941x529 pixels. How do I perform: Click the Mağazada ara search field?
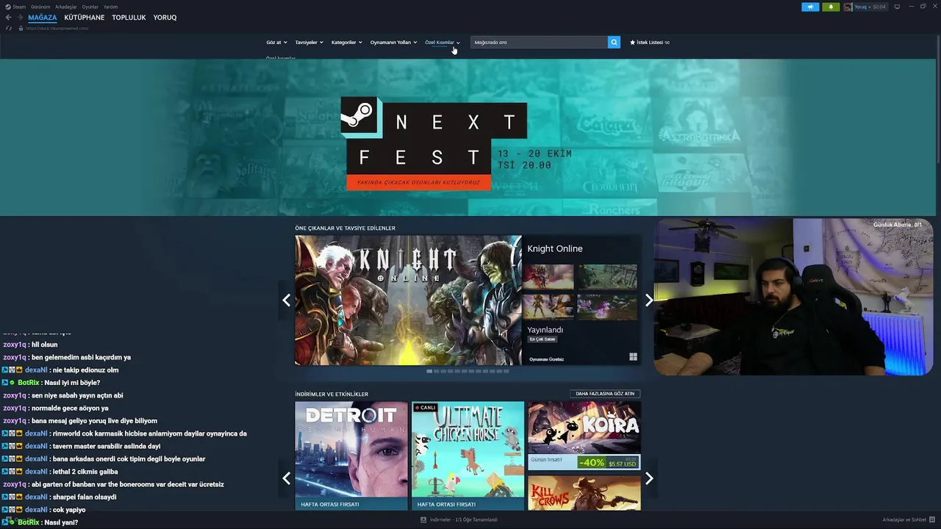pyautogui.click(x=539, y=43)
